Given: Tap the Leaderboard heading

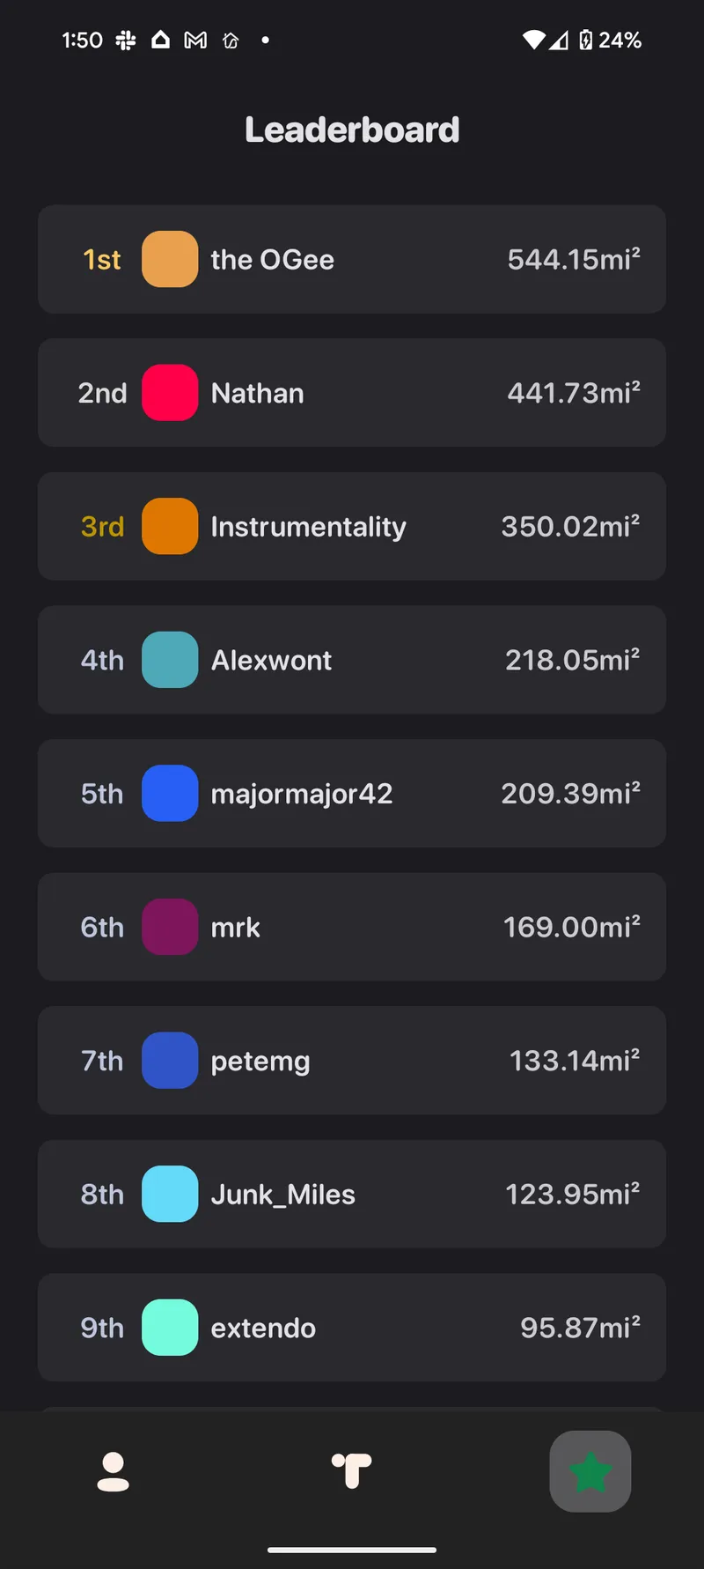Looking at the screenshot, I should [x=352, y=130].
